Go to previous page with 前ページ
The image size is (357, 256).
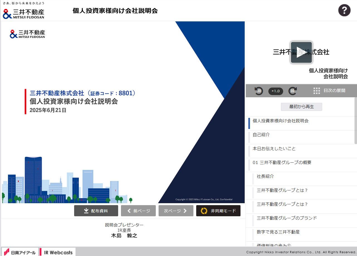(138, 211)
